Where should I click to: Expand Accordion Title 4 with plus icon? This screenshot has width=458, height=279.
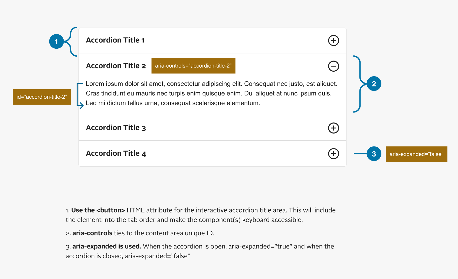[x=333, y=154]
